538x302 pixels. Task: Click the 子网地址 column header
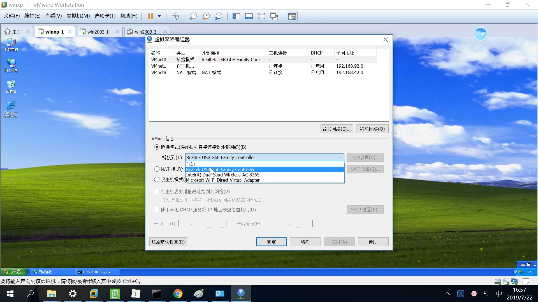(355, 53)
